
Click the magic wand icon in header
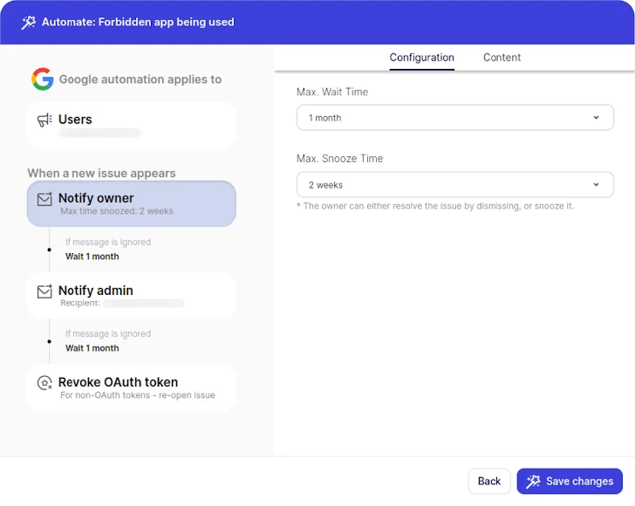click(x=29, y=23)
